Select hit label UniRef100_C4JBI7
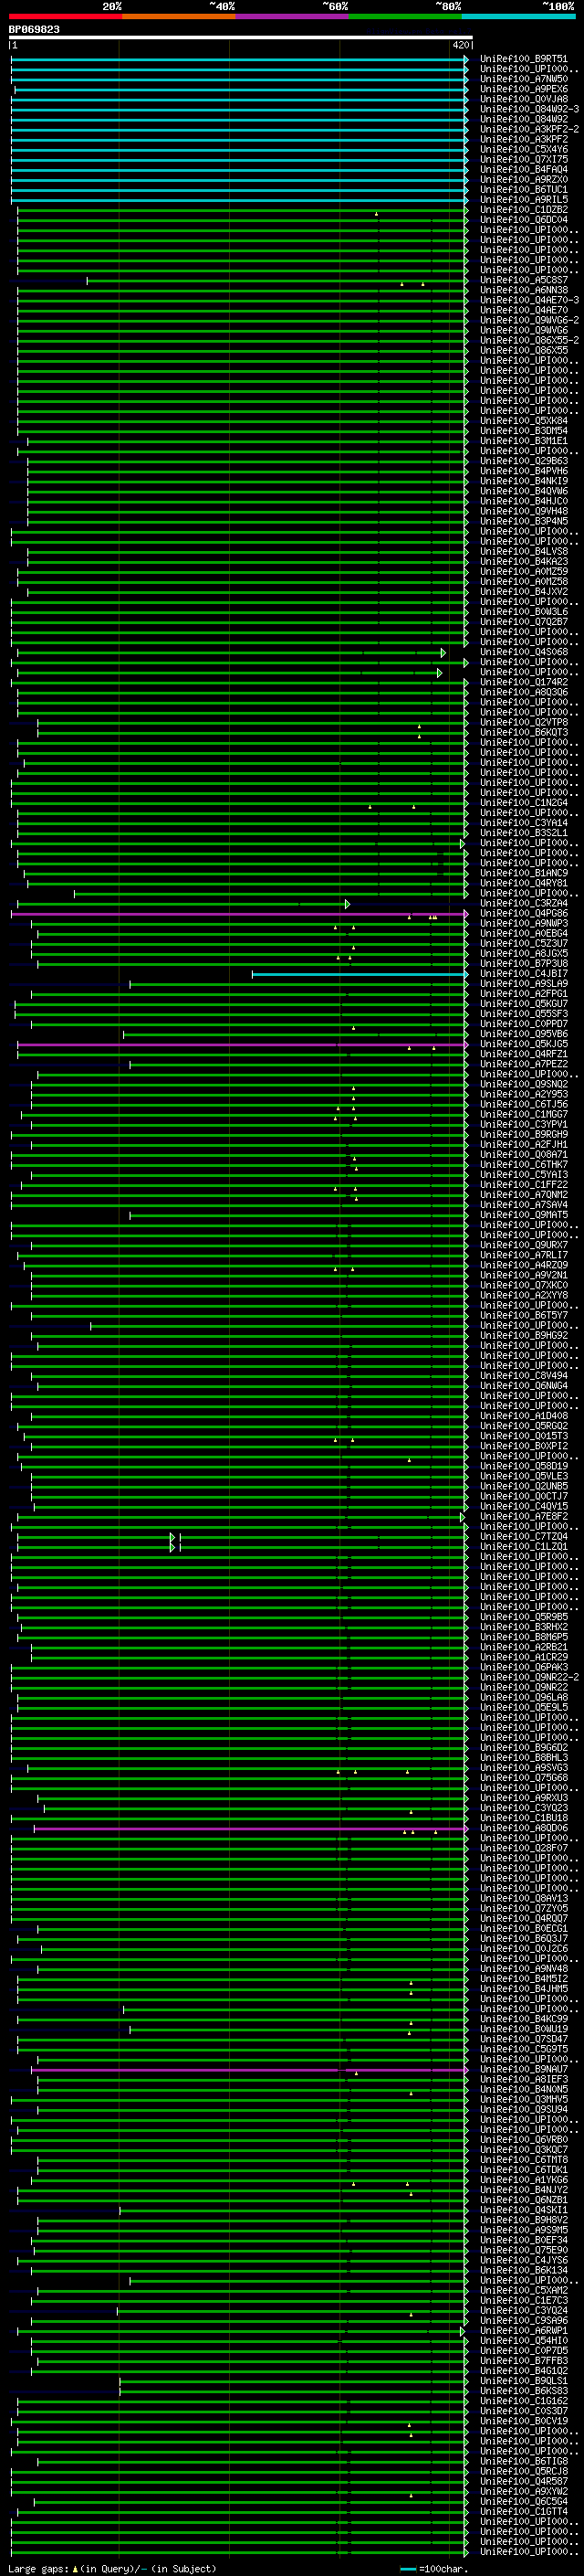The image size is (584, 2576). point(523,974)
